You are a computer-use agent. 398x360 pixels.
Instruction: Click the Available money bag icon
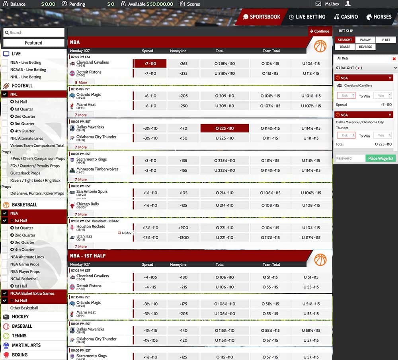(123, 4)
